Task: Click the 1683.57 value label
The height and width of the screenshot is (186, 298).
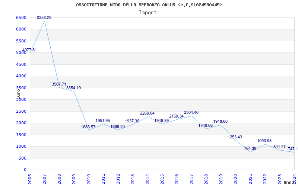Action: click(88, 127)
